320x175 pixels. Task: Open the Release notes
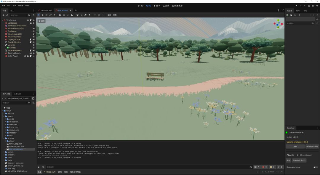tap(312, 147)
